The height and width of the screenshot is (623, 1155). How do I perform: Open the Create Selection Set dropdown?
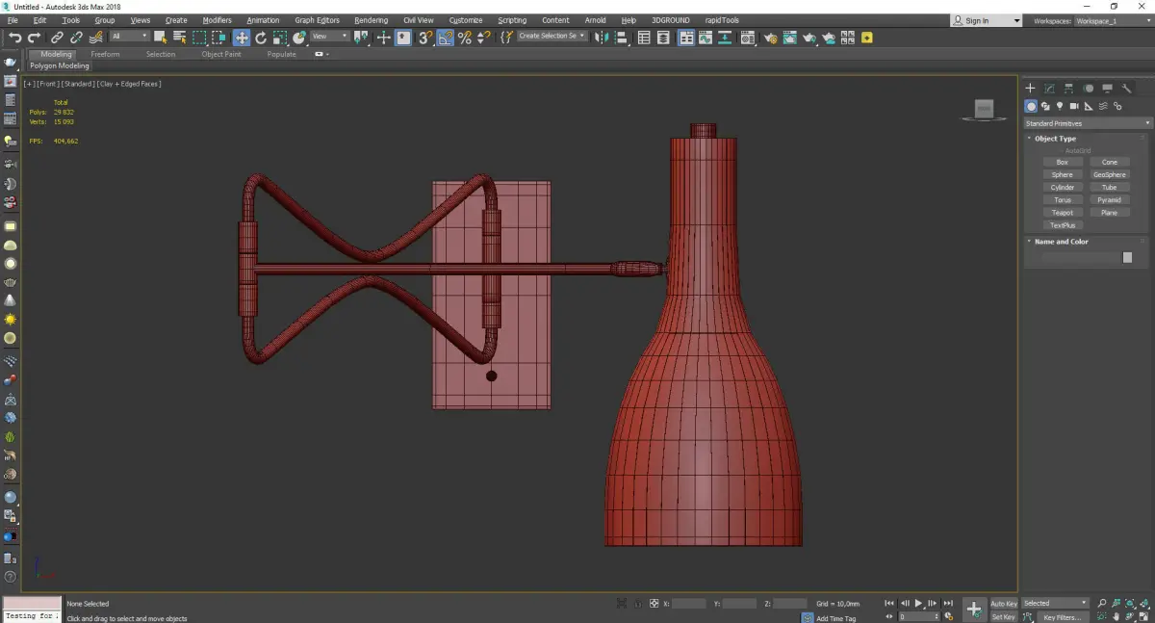[552, 36]
